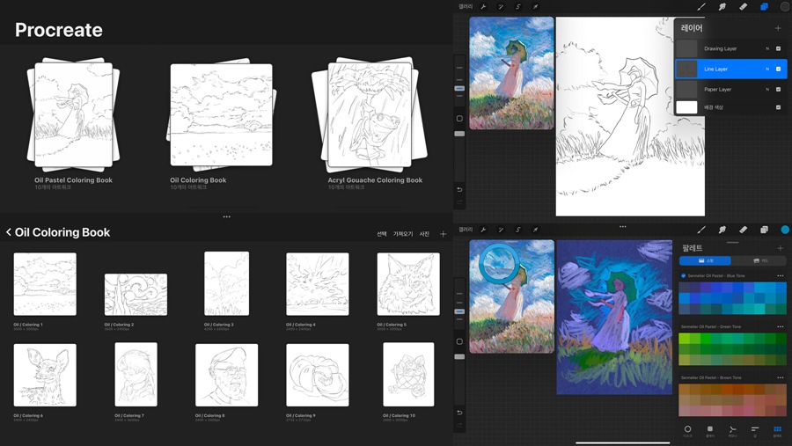Switch to the Disc tab in color panel
This screenshot has height=446, width=792.
(x=687, y=431)
